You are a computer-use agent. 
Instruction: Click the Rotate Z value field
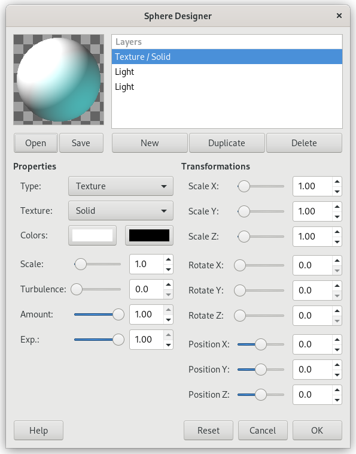click(312, 316)
